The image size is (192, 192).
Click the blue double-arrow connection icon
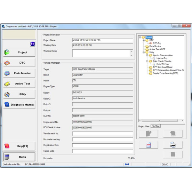pyautogui.click(x=32, y=44)
